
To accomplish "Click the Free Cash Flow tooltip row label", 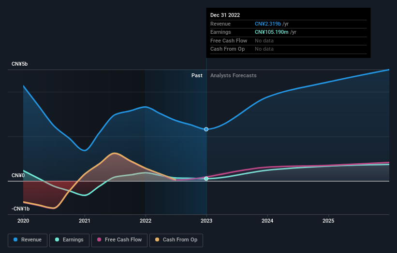I will (229, 41).
